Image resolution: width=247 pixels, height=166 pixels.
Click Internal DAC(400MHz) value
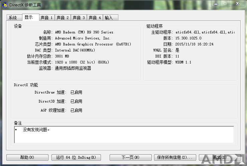tap(75, 50)
